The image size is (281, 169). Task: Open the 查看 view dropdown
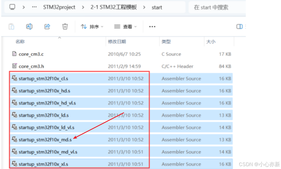tap(126, 27)
